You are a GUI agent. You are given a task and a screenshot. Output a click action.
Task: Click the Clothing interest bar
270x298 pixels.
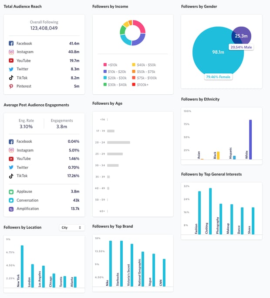[210, 211]
